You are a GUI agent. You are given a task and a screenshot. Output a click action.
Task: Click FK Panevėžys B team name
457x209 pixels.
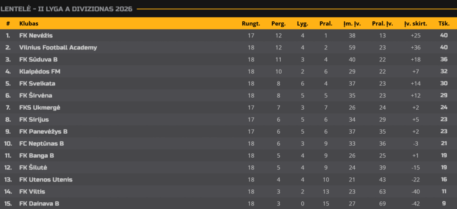(x=43, y=131)
